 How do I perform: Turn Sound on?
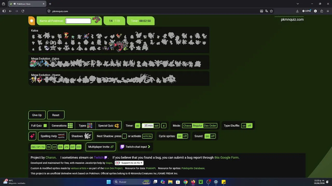click(207, 136)
